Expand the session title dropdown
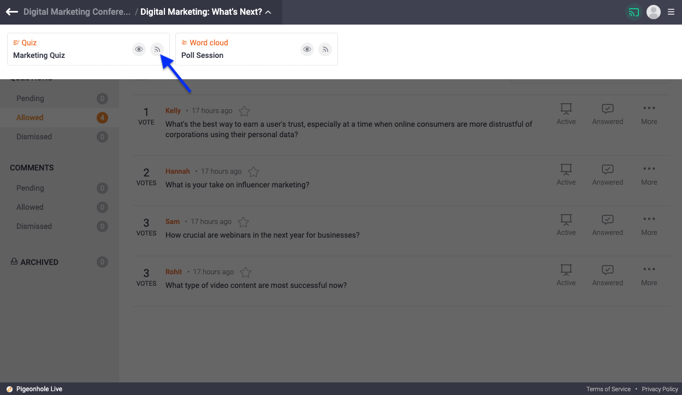The width and height of the screenshot is (682, 395). (268, 12)
